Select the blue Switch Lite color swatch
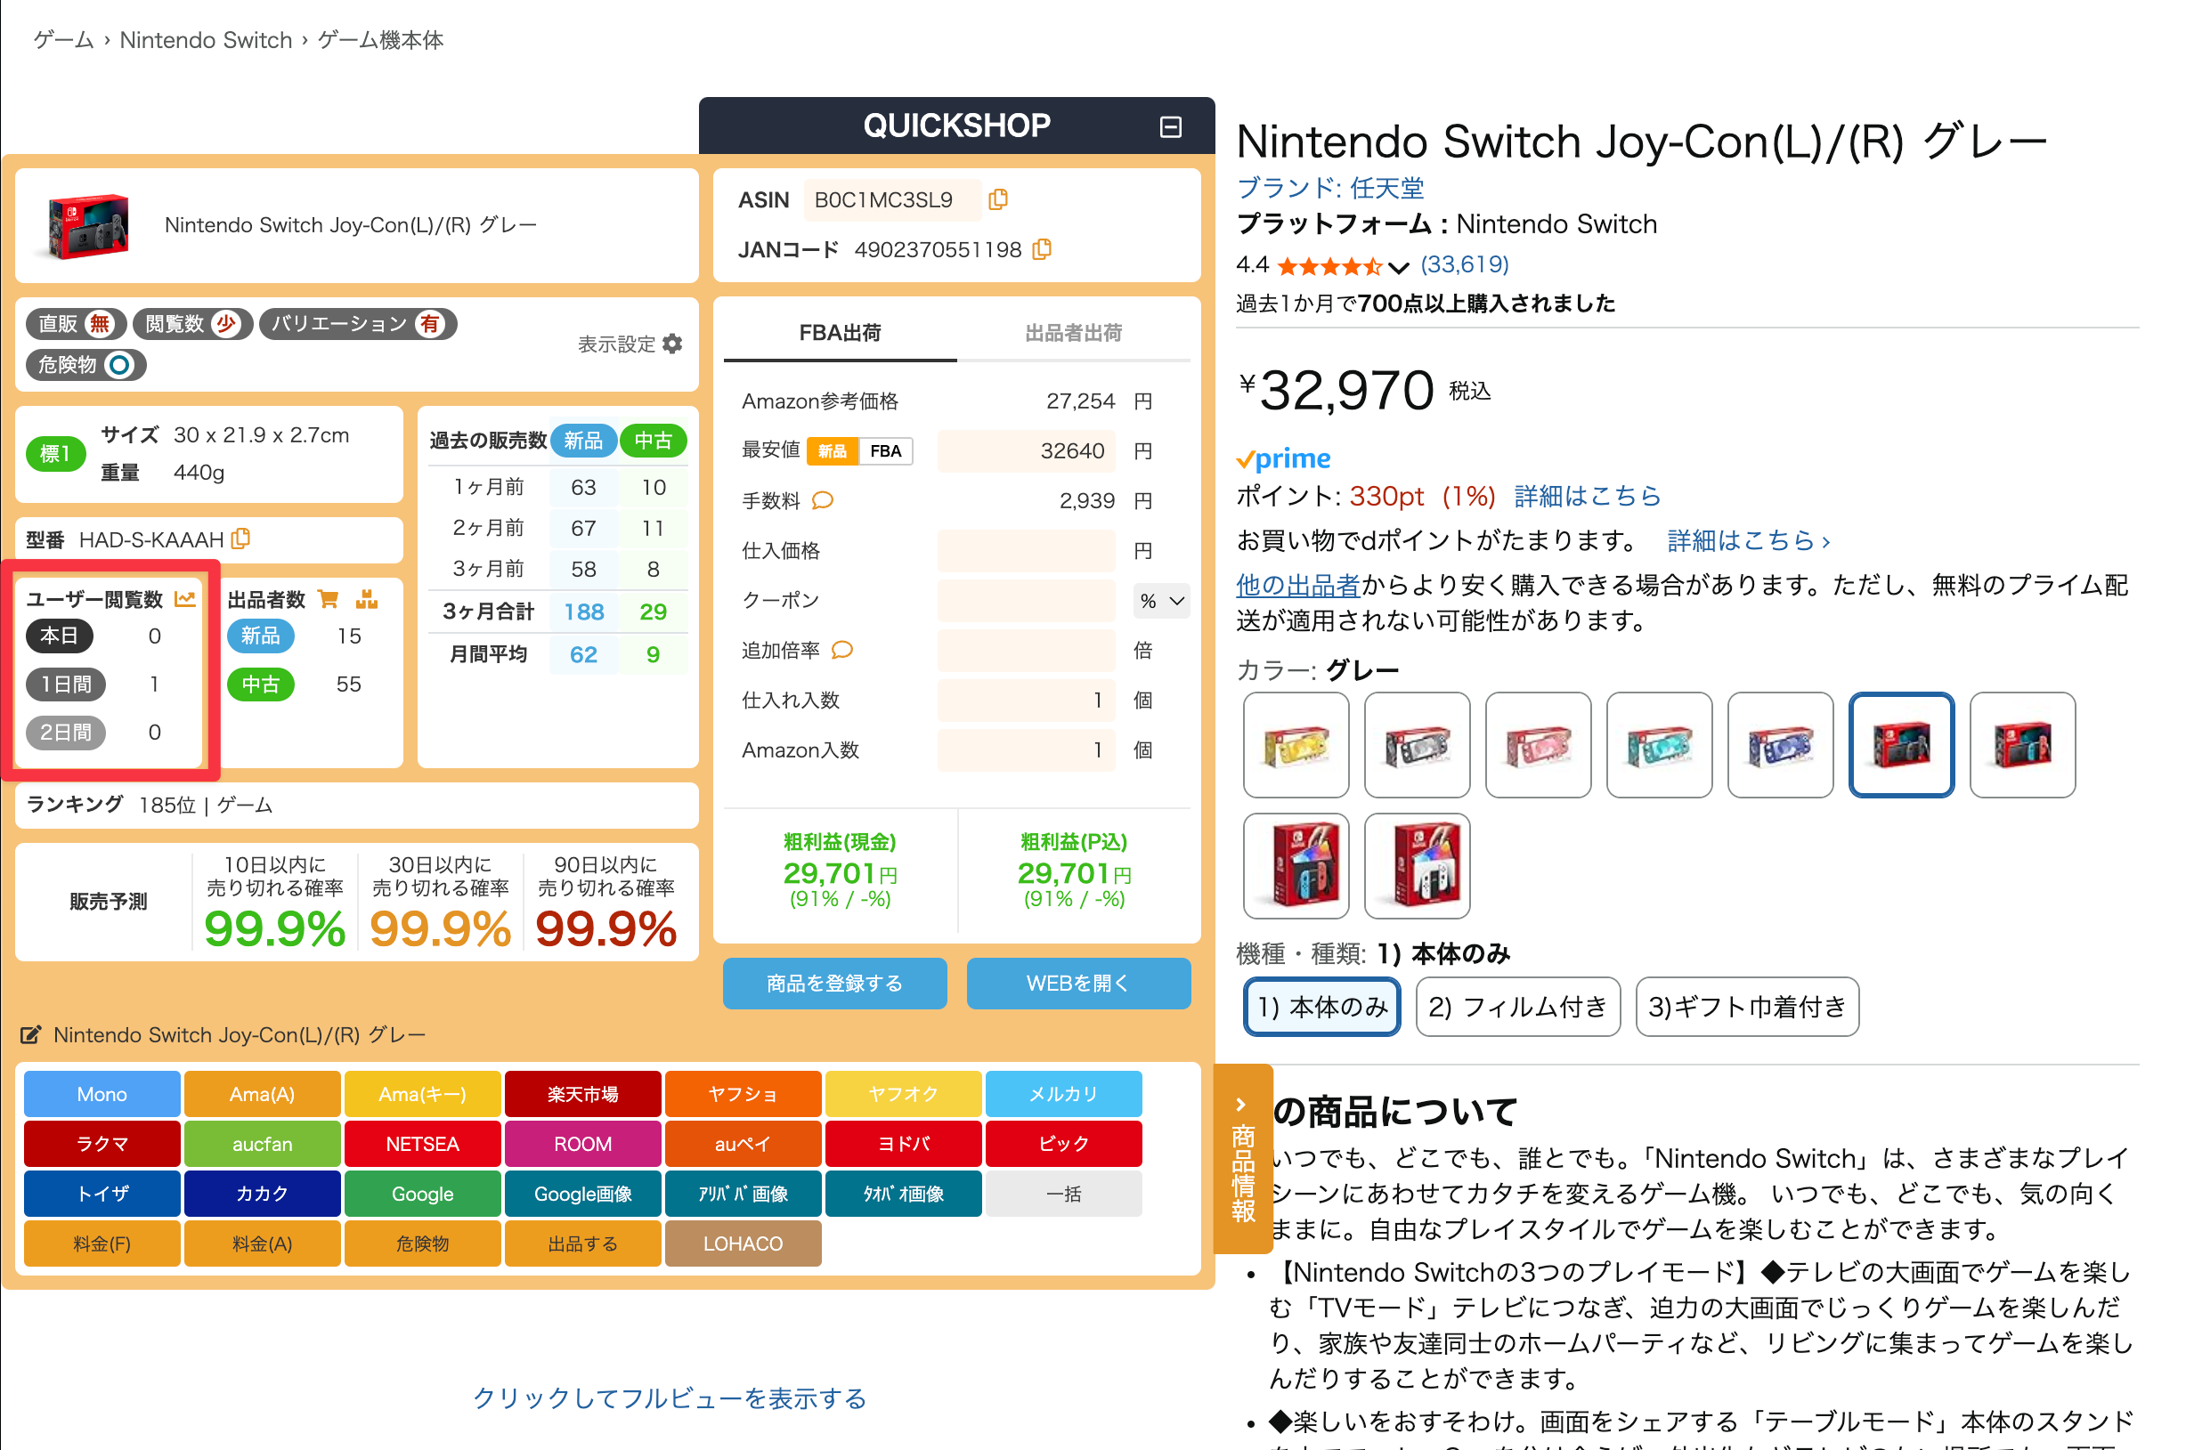The height and width of the screenshot is (1450, 2186). click(x=1780, y=745)
